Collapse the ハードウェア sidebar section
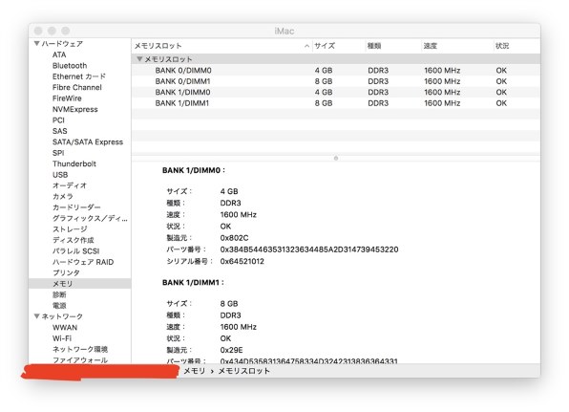The width and height of the screenshot is (569, 412). [x=36, y=44]
